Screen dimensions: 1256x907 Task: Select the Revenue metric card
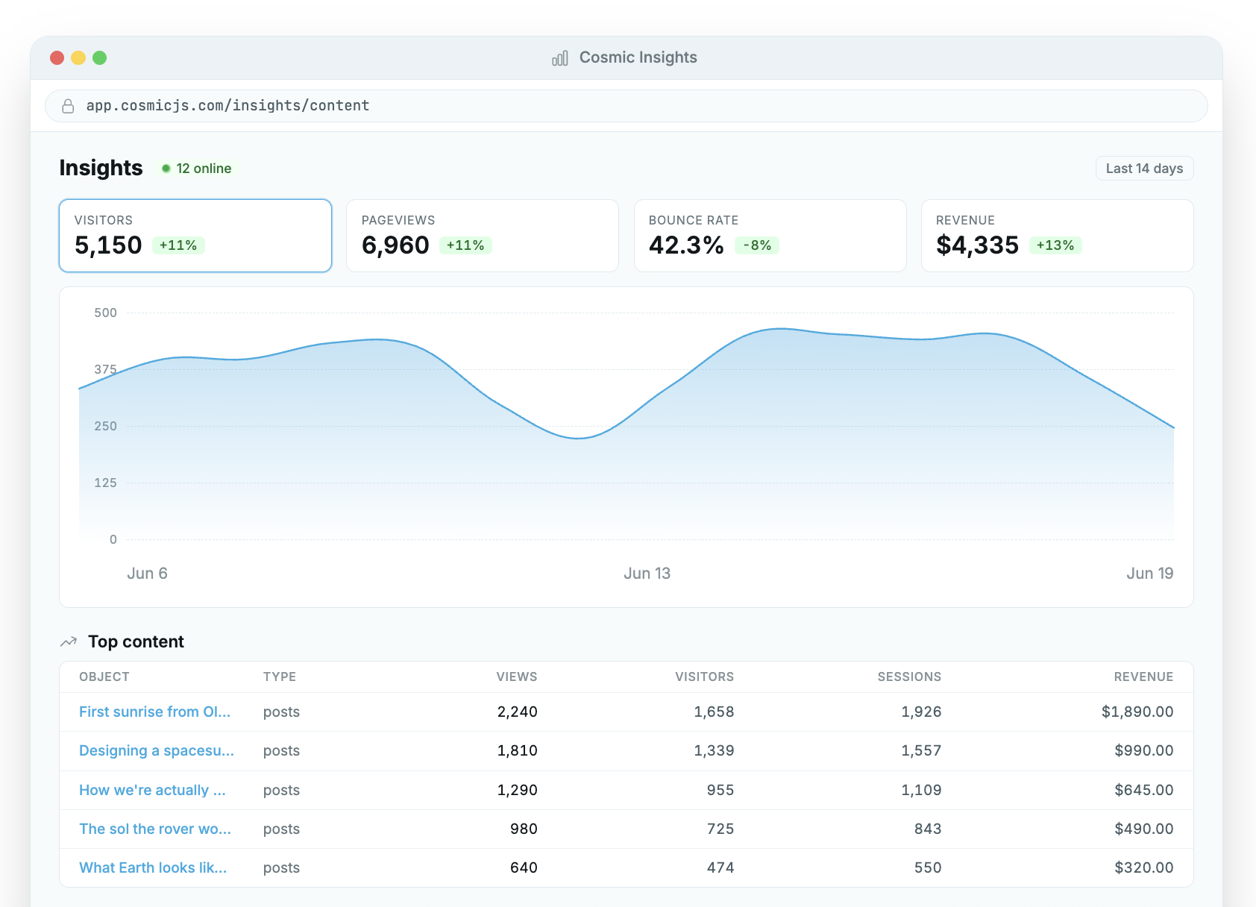click(1057, 236)
